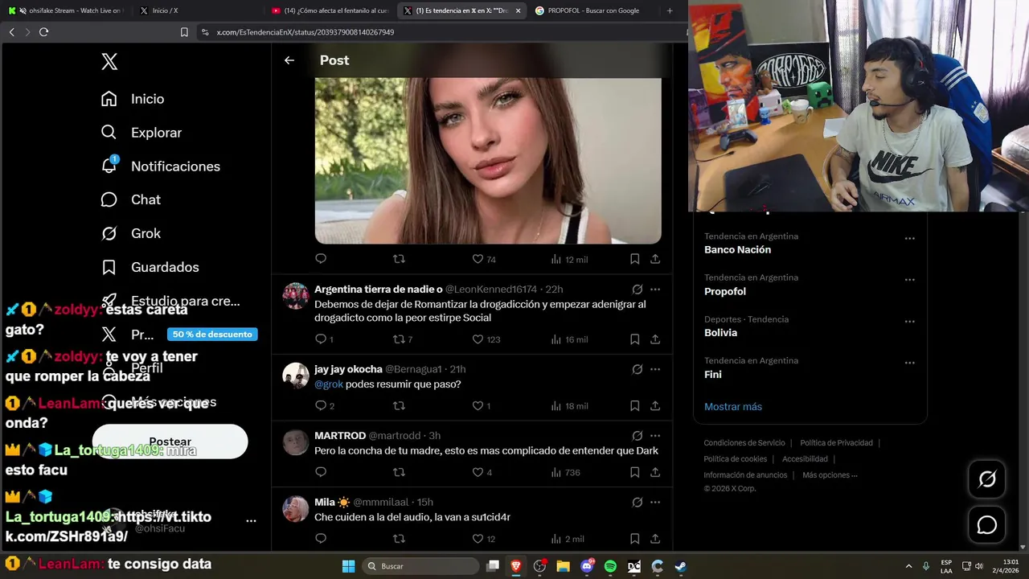Reply to the main post with photo
Image resolution: width=1029 pixels, height=579 pixels.
pos(321,259)
